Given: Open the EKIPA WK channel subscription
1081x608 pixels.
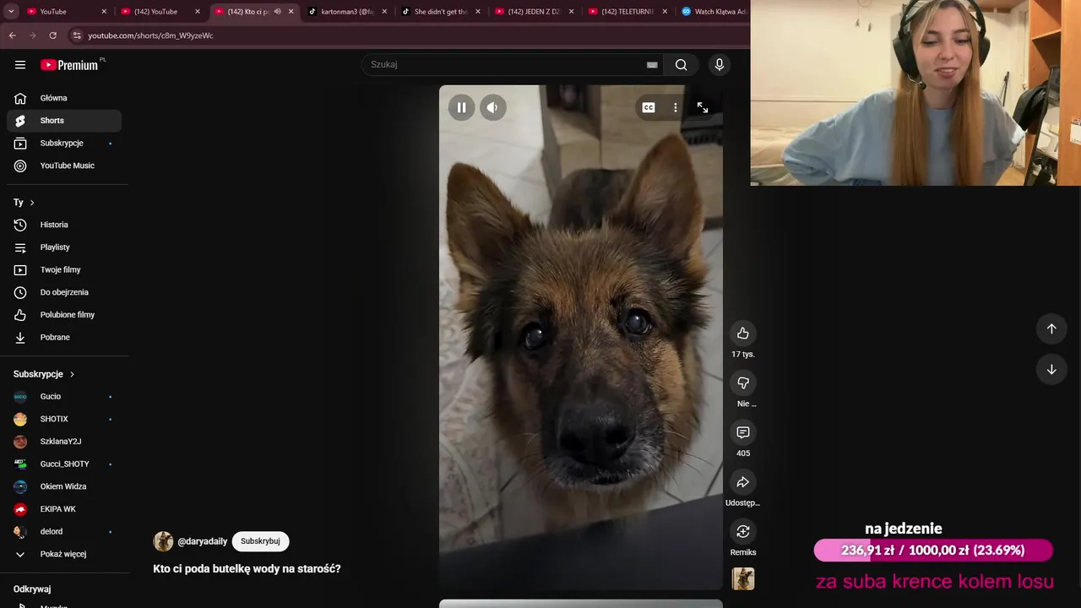Looking at the screenshot, I should click(64, 509).
